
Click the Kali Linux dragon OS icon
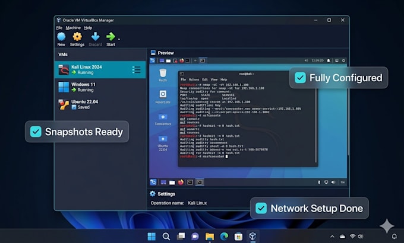point(64,70)
